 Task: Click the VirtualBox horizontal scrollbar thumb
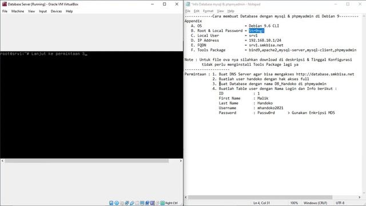click(x=86, y=161)
